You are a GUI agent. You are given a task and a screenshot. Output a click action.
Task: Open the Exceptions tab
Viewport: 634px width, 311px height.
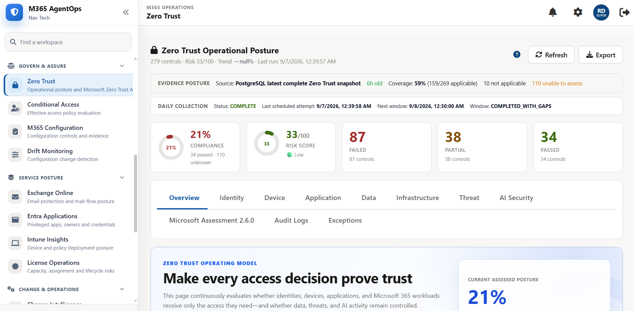(345, 220)
